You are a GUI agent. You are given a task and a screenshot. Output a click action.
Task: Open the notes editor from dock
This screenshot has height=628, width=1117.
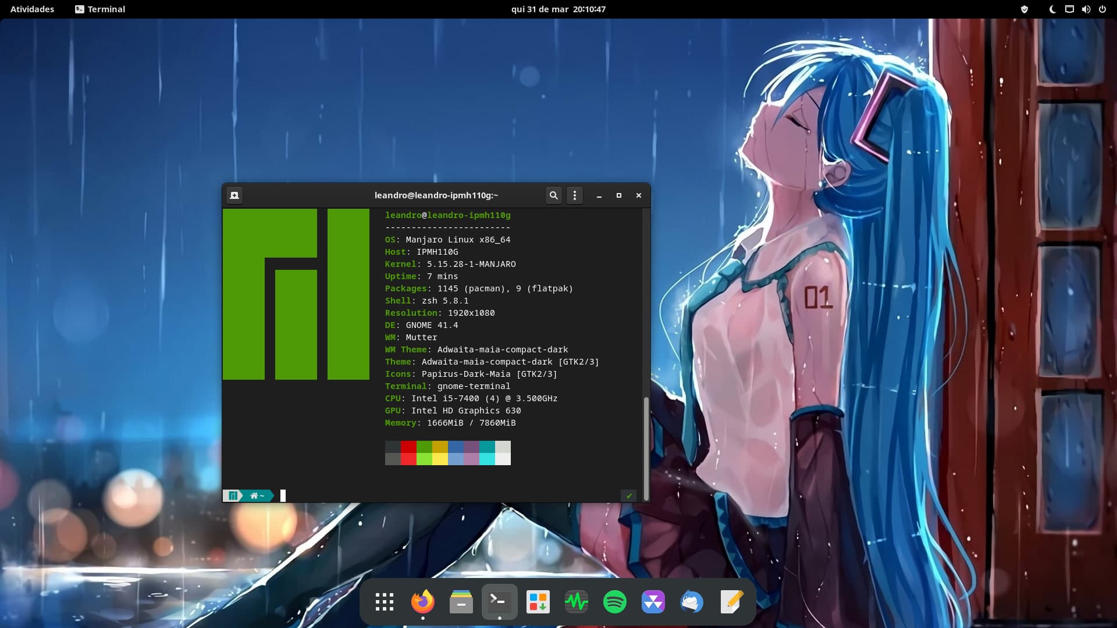click(731, 602)
